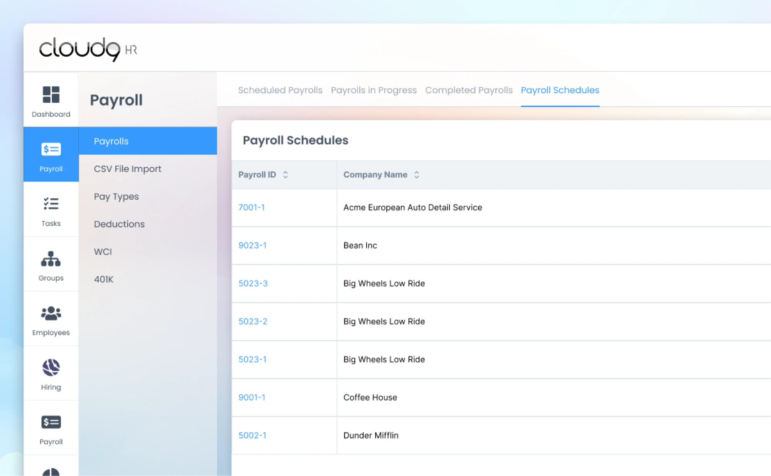The width and height of the screenshot is (771, 476).
Task: Switch to the Completed Payrolls tab
Action: [x=469, y=90]
